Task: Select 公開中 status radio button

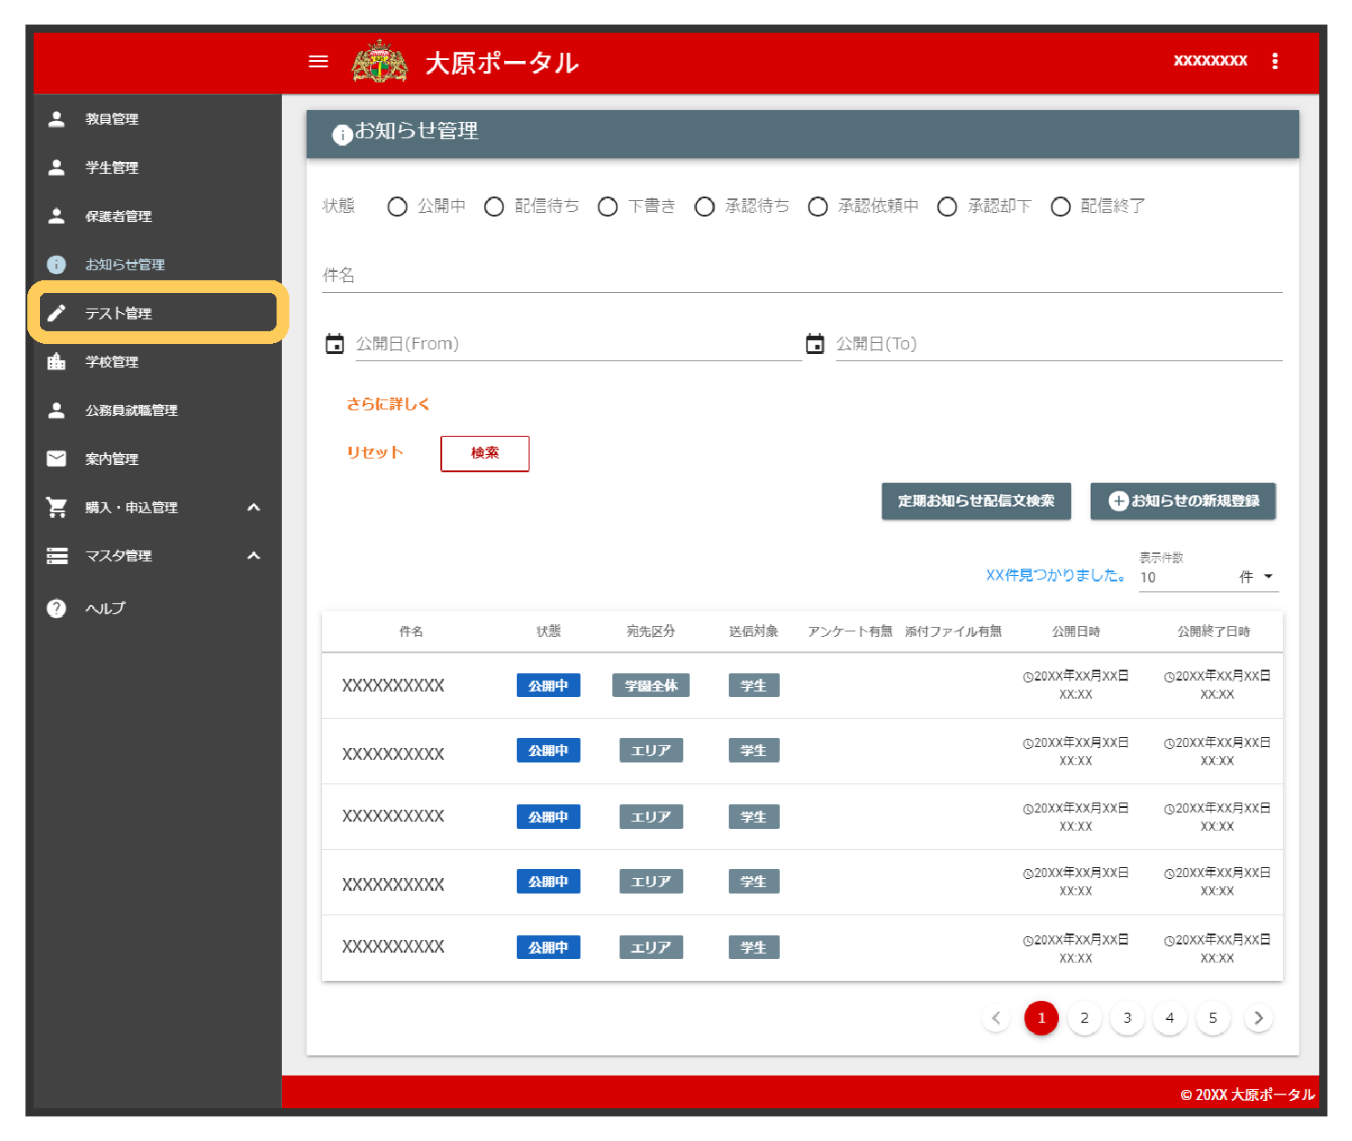Action: [x=397, y=207]
